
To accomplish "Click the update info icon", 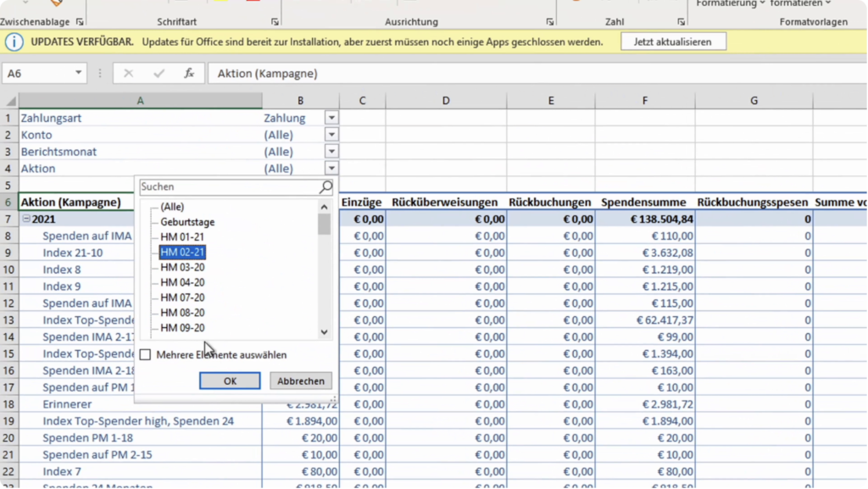I will pos(14,42).
